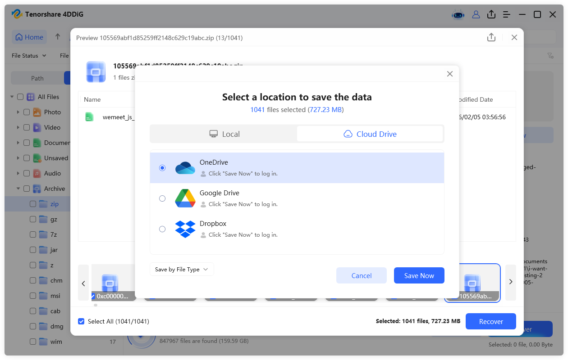This screenshot has width=568, height=360.
Task: Click the Tenorshare 4DDiG logo
Action: tap(17, 14)
